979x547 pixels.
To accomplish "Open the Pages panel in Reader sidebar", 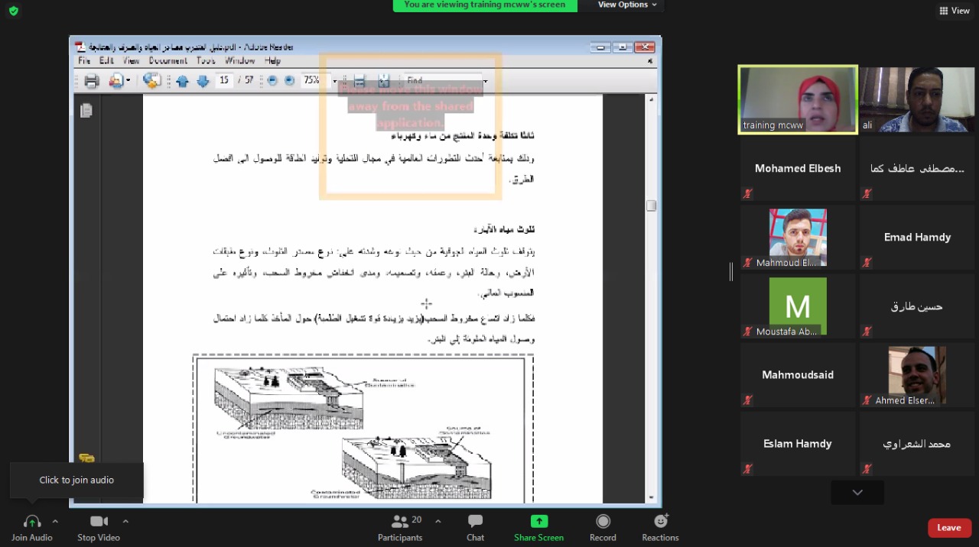I will coord(86,111).
